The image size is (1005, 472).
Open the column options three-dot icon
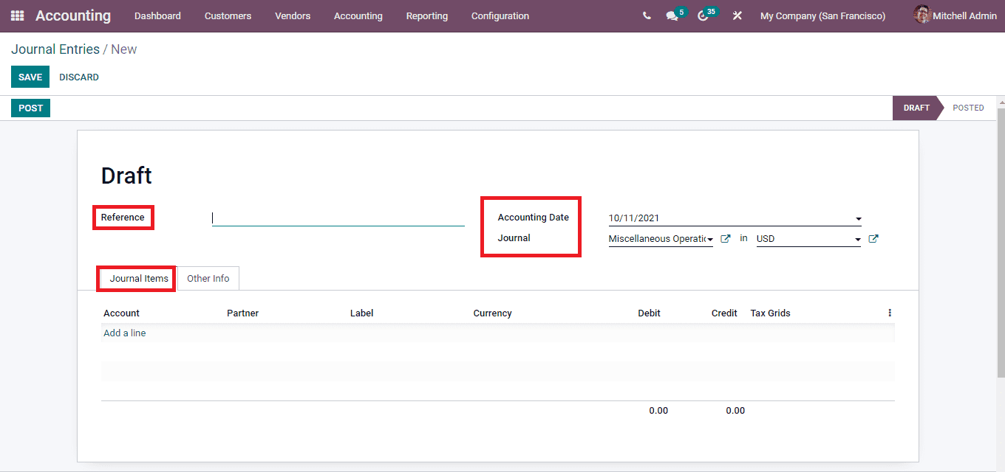890,312
